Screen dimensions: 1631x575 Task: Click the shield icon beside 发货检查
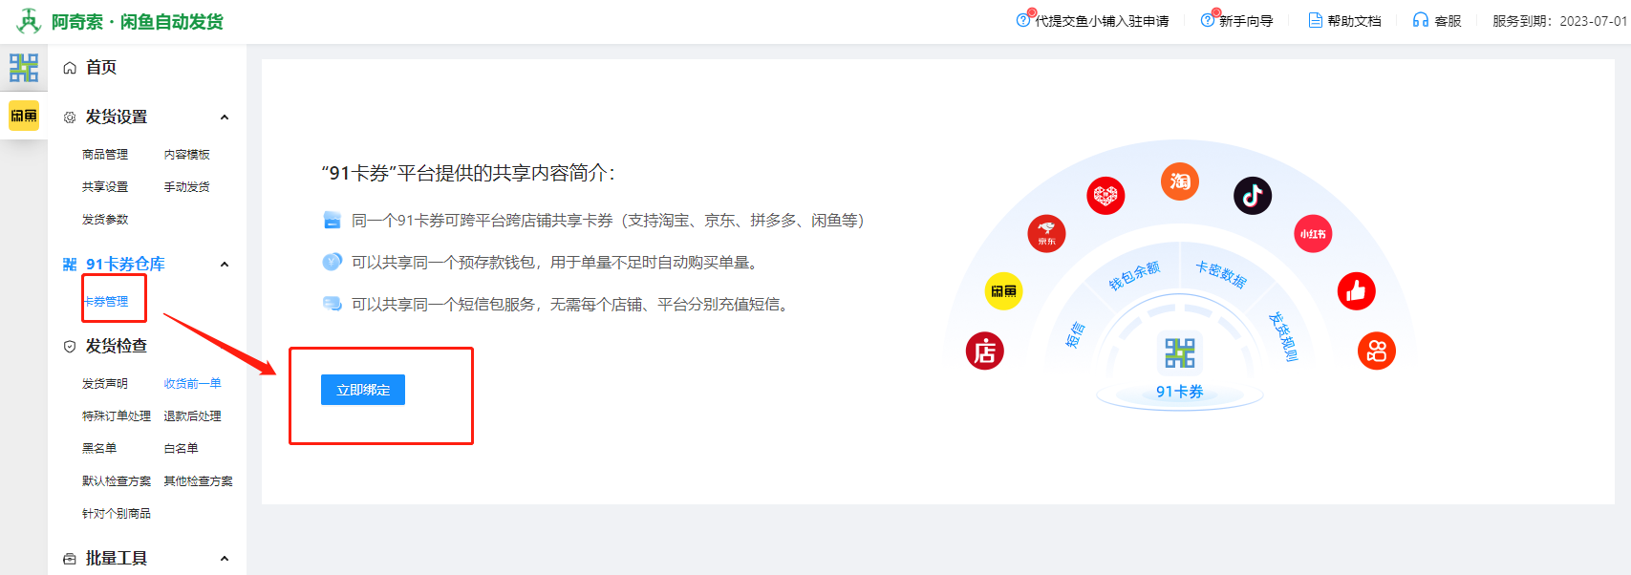[70, 347]
